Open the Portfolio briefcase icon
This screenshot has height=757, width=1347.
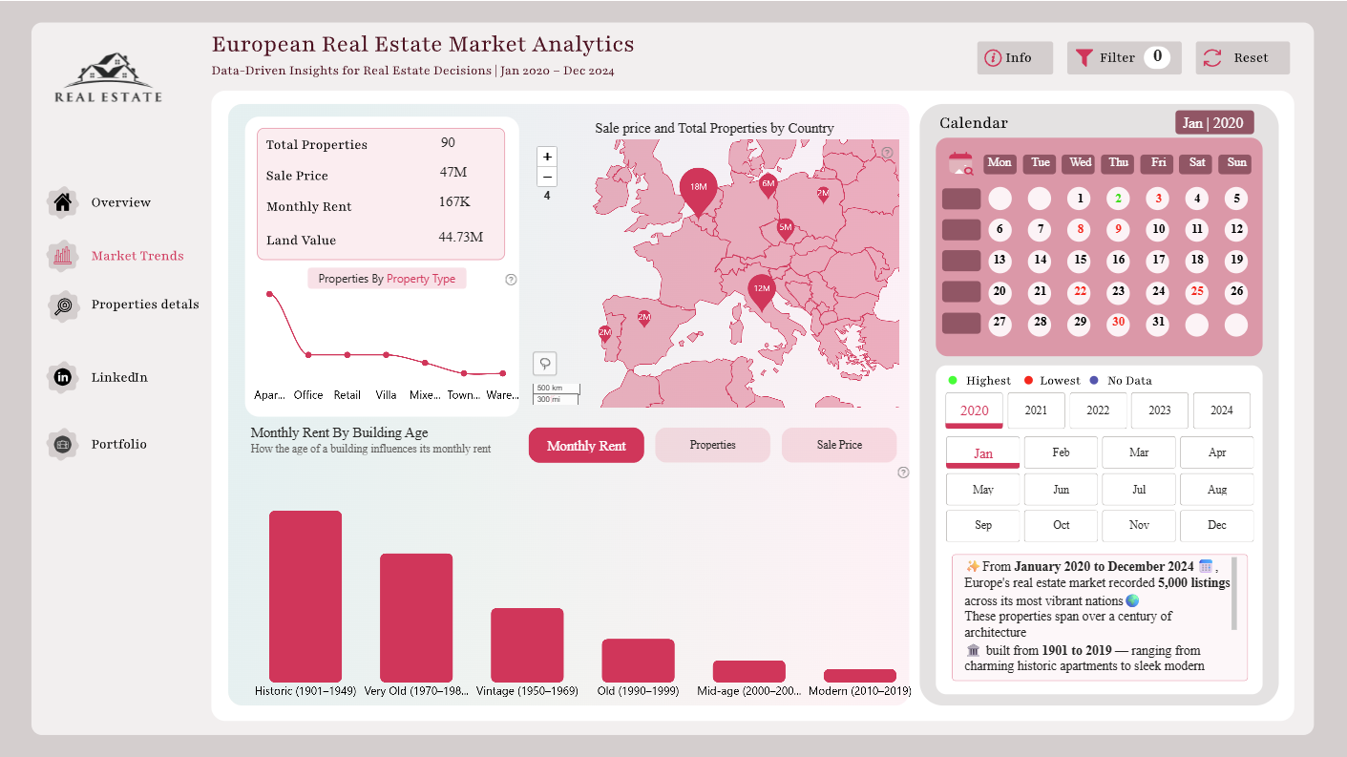(62, 444)
